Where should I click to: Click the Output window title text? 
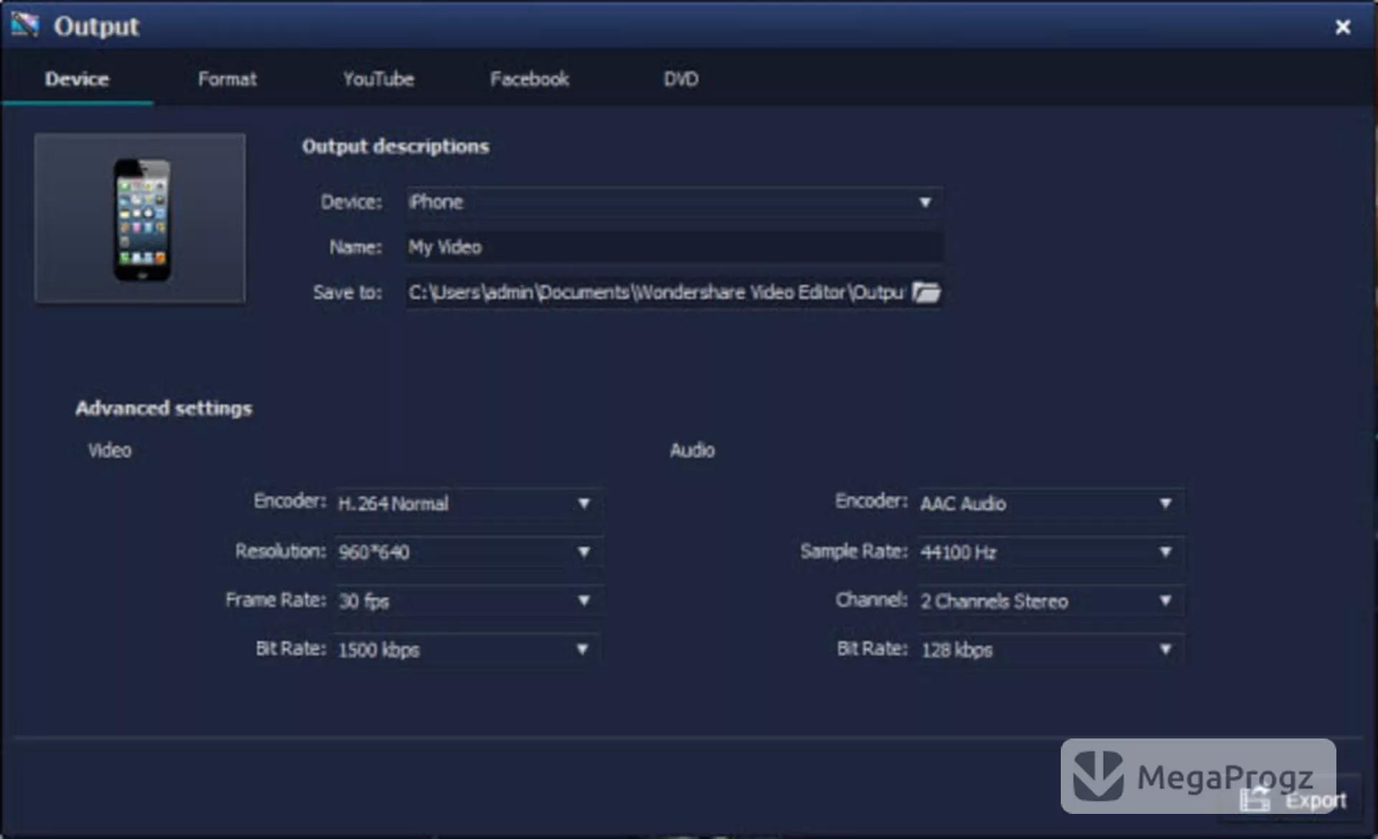96,27
